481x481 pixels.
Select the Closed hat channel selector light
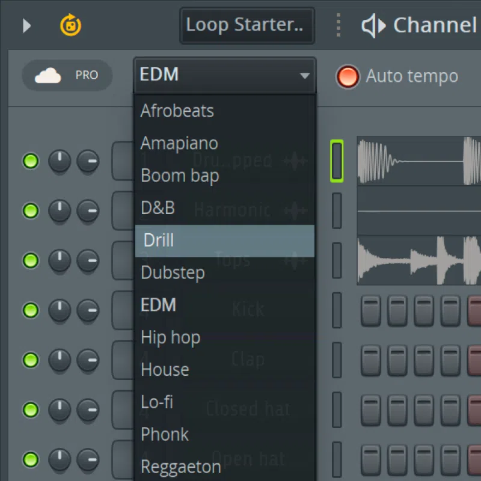pos(337,409)
